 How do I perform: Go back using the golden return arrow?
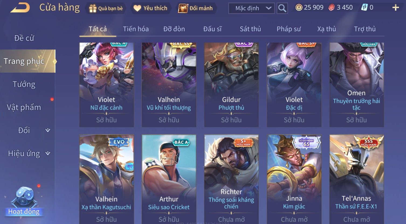coord(20,8)
